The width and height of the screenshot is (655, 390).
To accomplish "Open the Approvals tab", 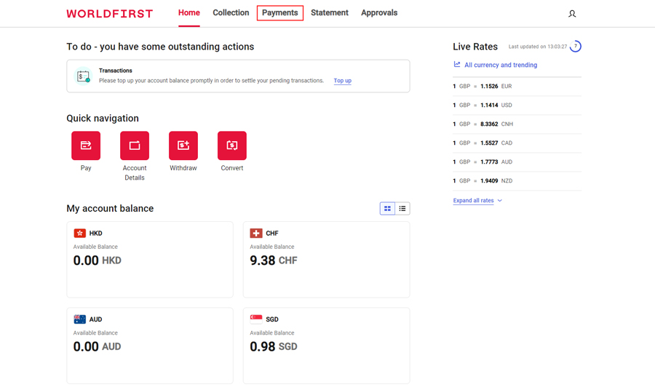I will [379, 13].
